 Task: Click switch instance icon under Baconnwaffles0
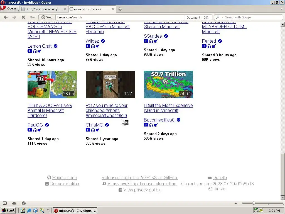coord(155,125)
